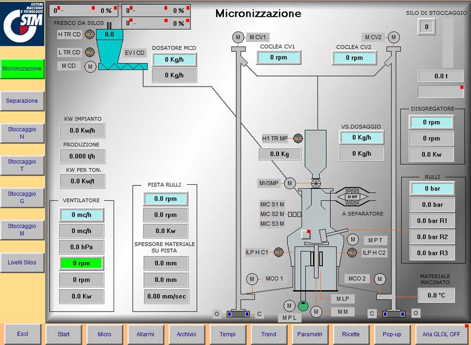
Task: Open the Allarmi alarm list
Action: [145, 334]
